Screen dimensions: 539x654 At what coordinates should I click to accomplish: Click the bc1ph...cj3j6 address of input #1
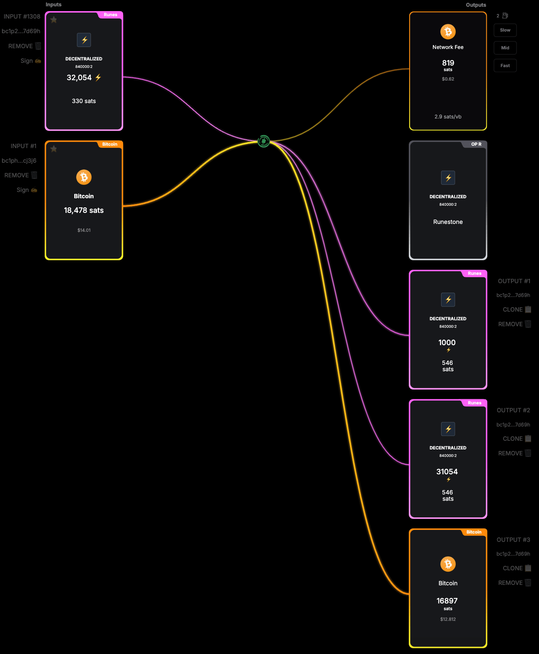[x=19, y=161]
